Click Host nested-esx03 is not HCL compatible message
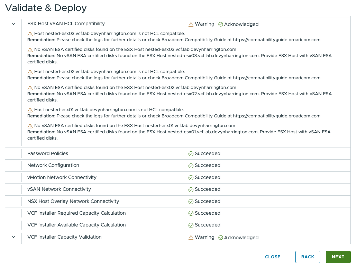The height and width of the screenshot is (267, 357). 109,34
